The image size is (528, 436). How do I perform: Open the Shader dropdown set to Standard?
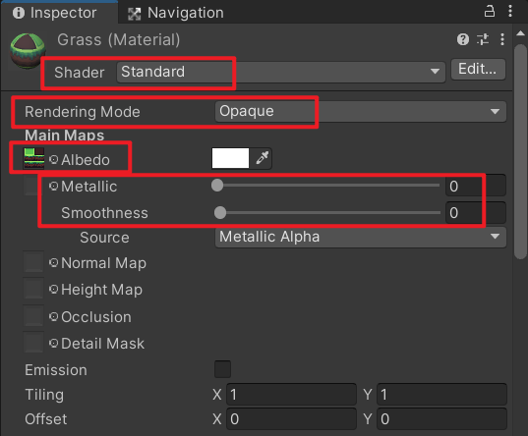(x=281, y=72)
